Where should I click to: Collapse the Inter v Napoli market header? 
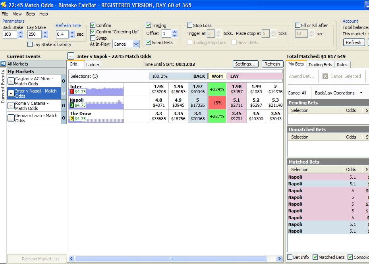(x=71, y=56)
